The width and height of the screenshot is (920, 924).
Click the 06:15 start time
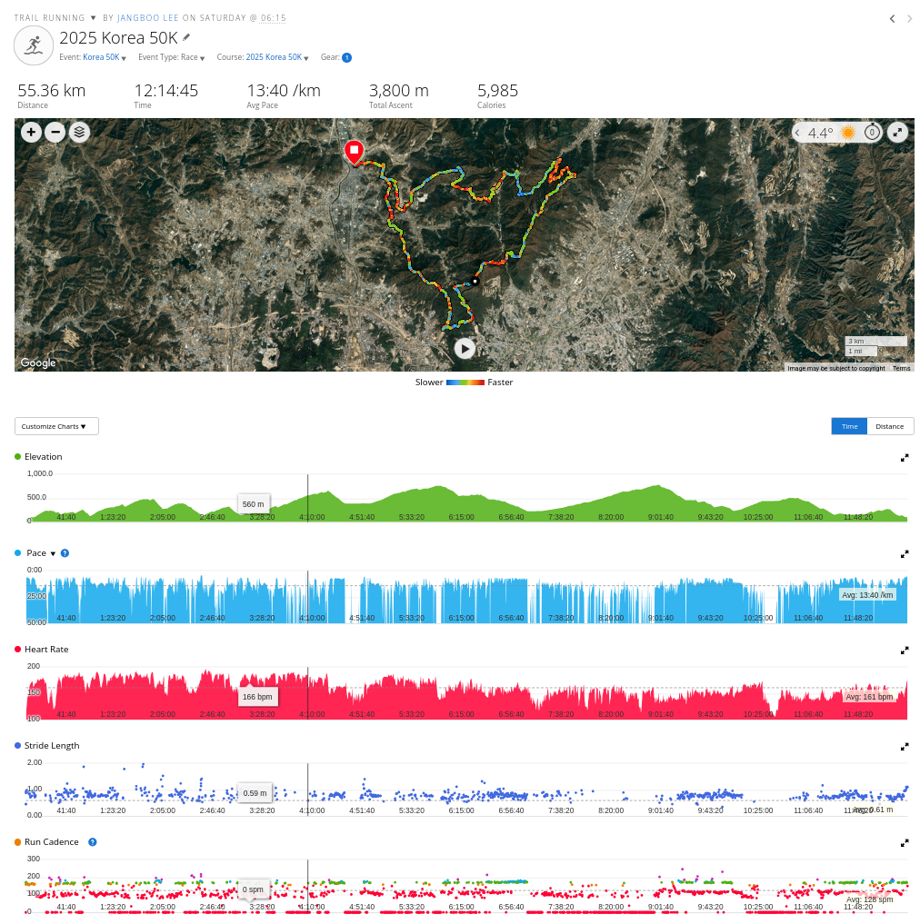pos(273,18)
